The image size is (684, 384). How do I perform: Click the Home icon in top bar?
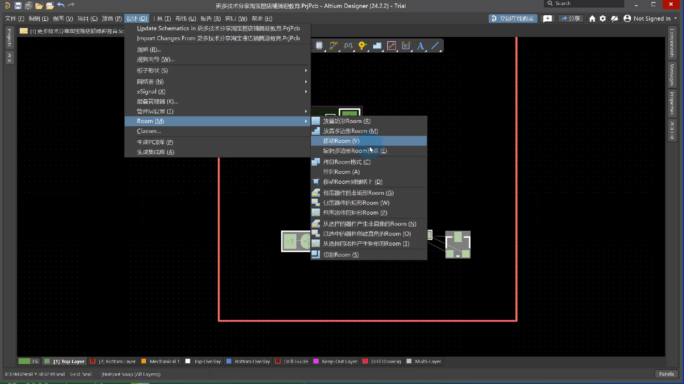592,18
